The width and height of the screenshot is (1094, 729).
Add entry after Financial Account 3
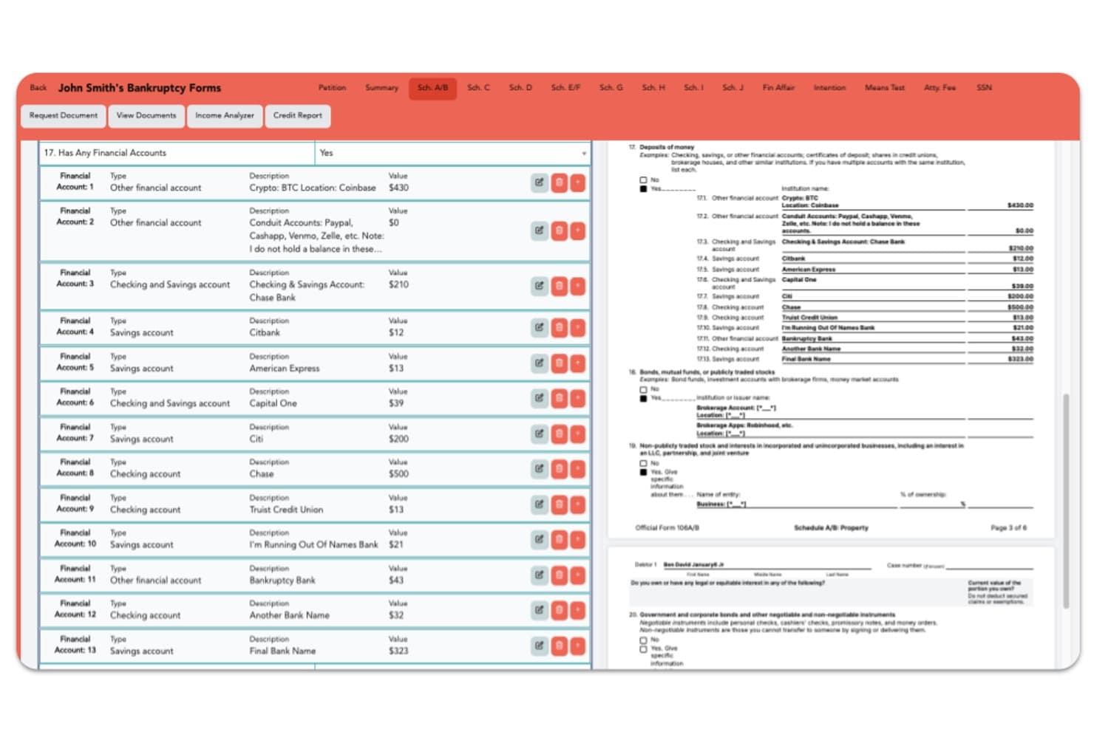(x=578, y=286)
